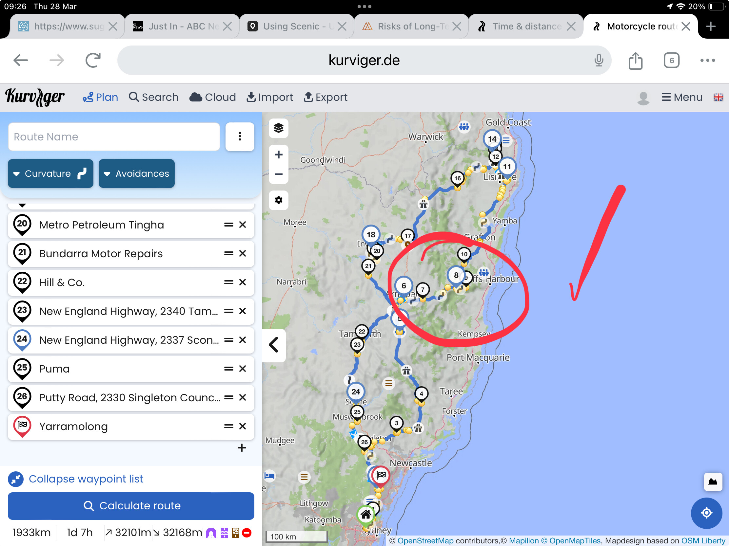Click the drag handle for Hill & Co.
Screen dimensions: 729x546
coord(228,282)
